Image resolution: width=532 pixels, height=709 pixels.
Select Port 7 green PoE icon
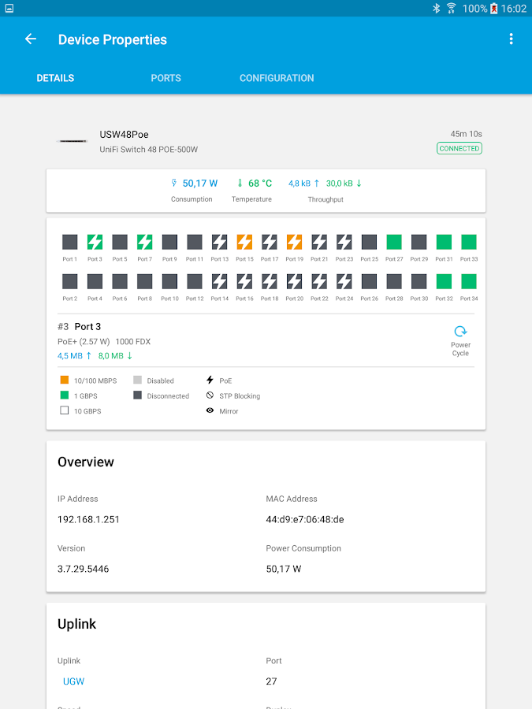145,242
